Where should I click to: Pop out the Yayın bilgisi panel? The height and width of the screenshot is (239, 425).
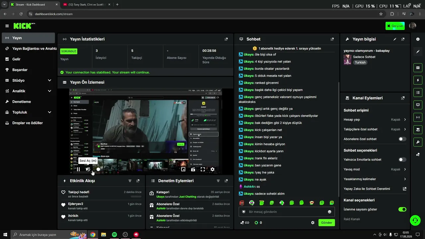[x=403, y=39]
